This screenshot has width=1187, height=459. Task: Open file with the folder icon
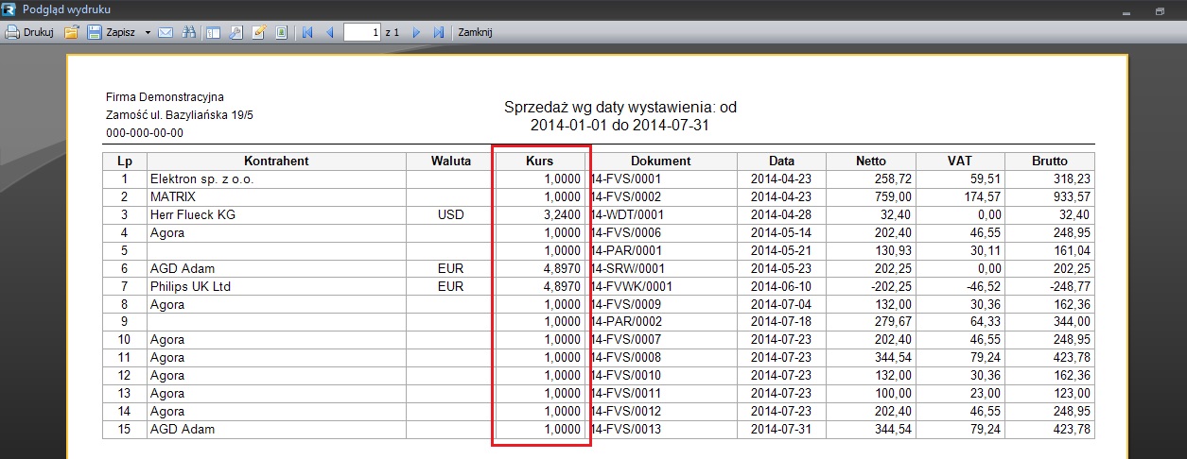71,32
